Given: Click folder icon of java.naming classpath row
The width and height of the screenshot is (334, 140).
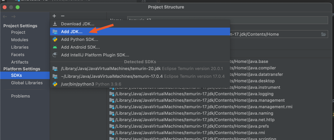Looking at the screenshot, I should pyautogui.click(x=112, y=113).
